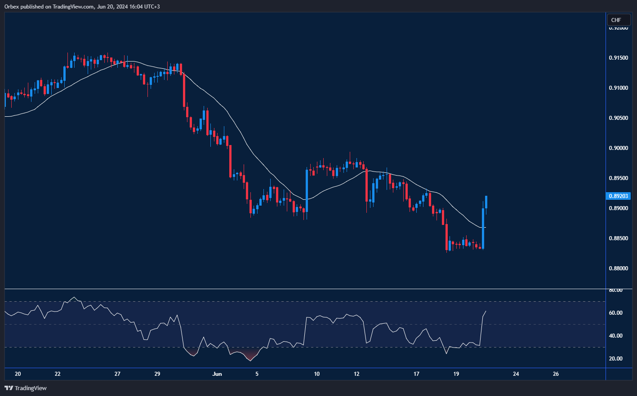The height and width of the screenshot is (396, 637).
Task: Click the 0.89500 price axis label
Action: click(619, 178)
